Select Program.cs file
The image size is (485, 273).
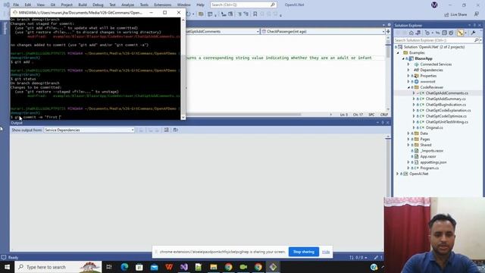click(430, 168)
